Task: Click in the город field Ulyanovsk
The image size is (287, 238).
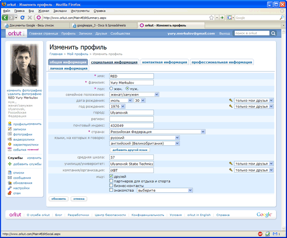Action: tap(132, 113)
